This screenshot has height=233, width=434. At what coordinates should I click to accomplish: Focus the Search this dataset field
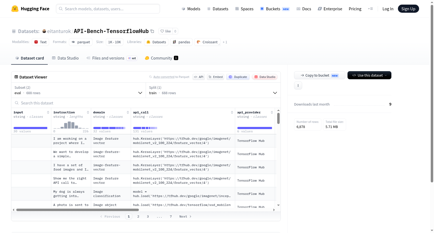click(146, 103)
